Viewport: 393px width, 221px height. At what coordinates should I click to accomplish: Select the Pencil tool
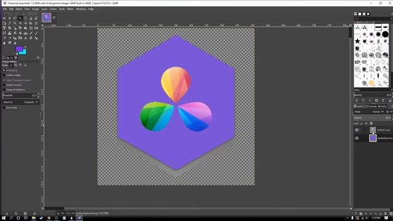pos(31,33)
